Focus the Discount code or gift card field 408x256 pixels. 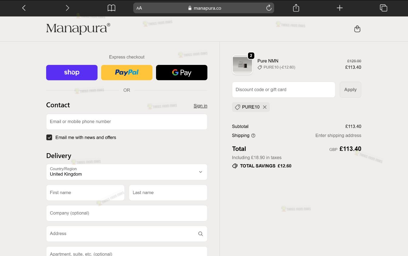pos(284,89)
